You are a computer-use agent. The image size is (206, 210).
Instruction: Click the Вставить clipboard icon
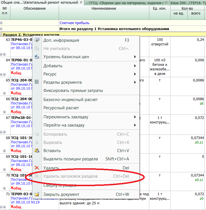pyautogui.click(x=37, y=151)
